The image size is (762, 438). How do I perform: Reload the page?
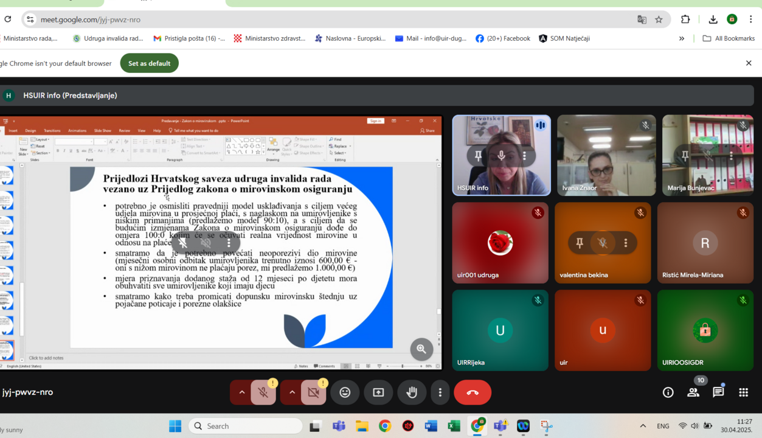coord(8,19)
